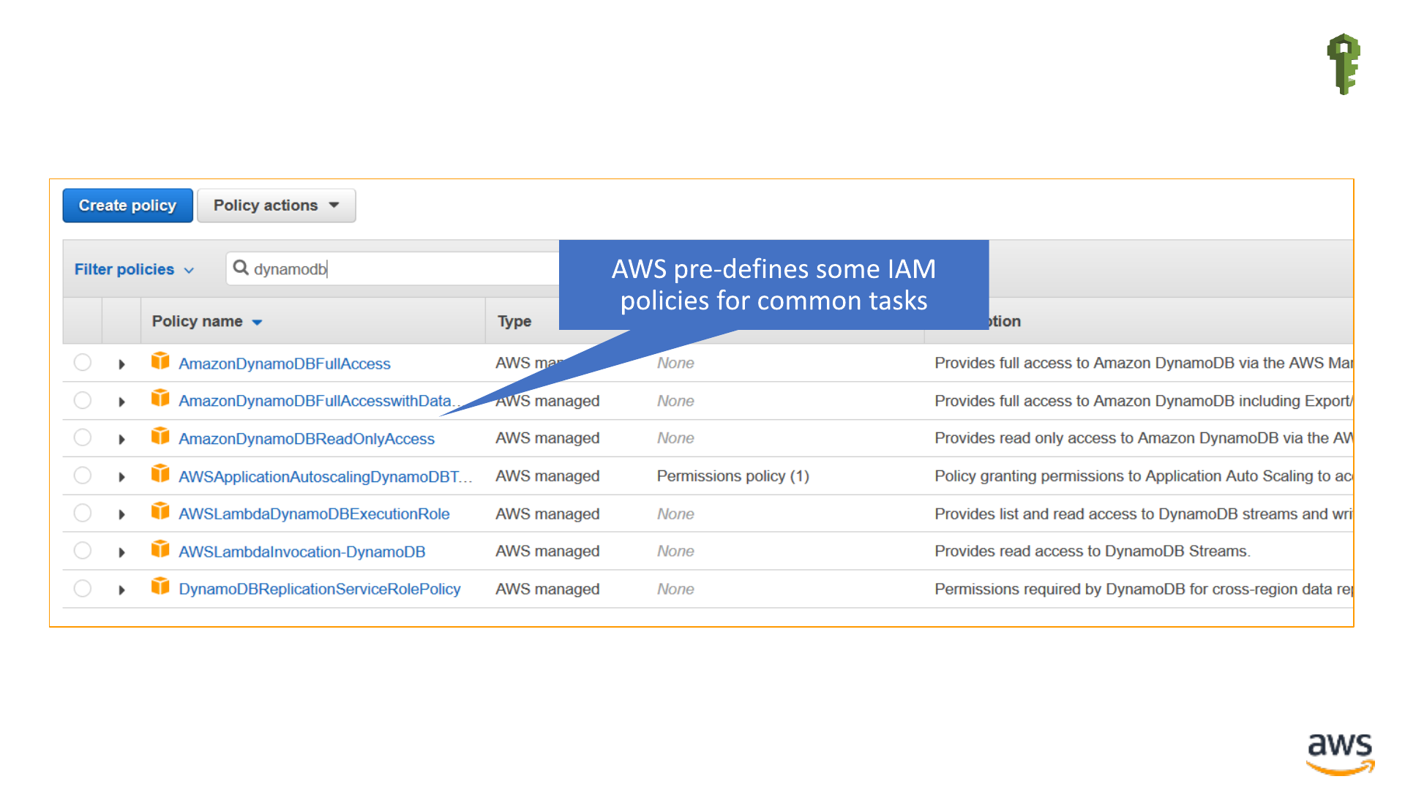Open the Policy actions dropdown
Image resolution: width=1405 pixels, height=790 pixels.
[x=276, y=206]
